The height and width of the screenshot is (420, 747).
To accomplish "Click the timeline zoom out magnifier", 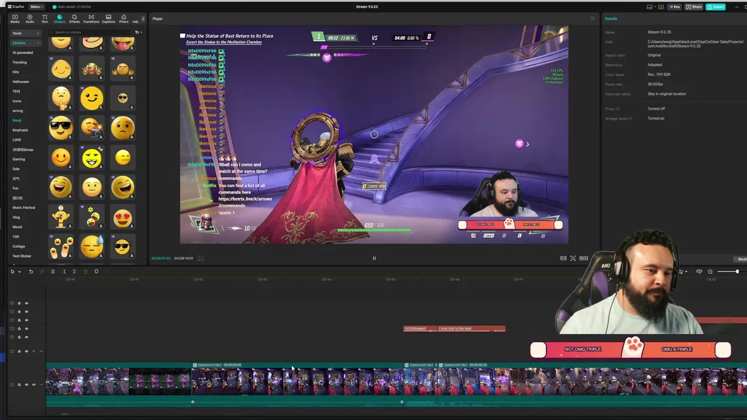I will (710, 271).
